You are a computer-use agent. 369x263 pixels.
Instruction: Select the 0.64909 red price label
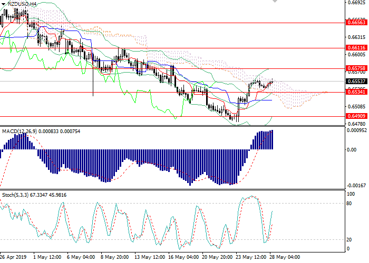(356, 116)
